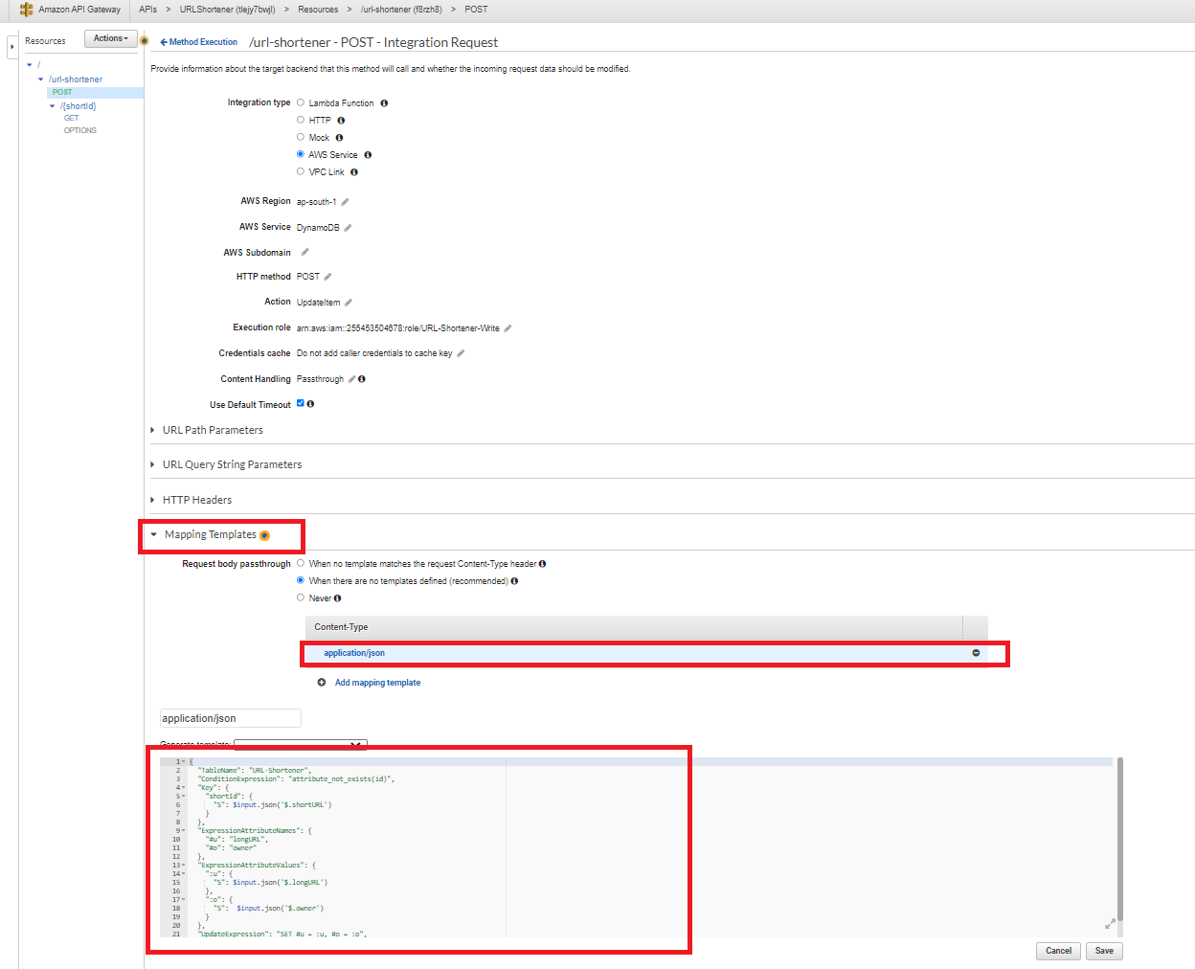The height and width of the screenshot is (969, 1195).
Task: Edit the Execution role pencil icon
Action: coord(507,328)
